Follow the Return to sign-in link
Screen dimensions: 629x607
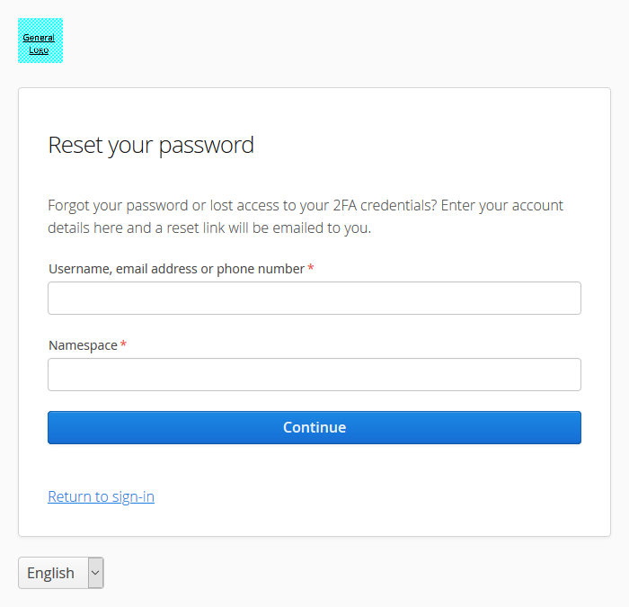point(101,496)
